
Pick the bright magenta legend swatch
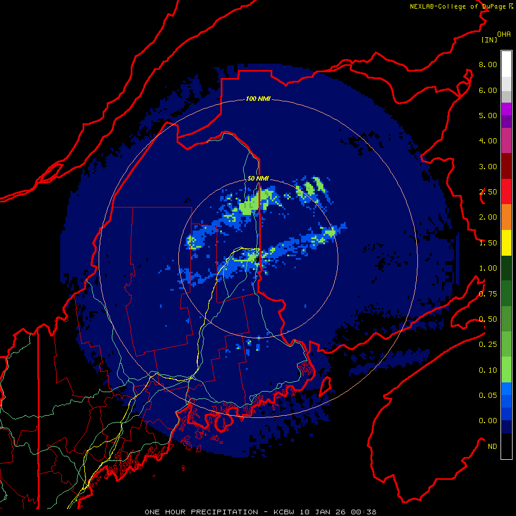click(506, 109)
